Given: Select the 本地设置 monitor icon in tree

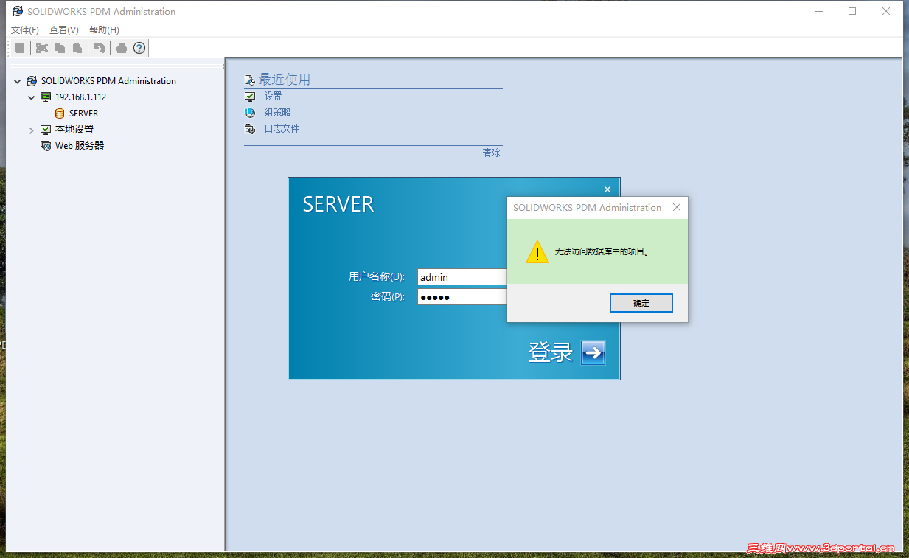Looking at the screenshot, I should click(x=46, y=130).
